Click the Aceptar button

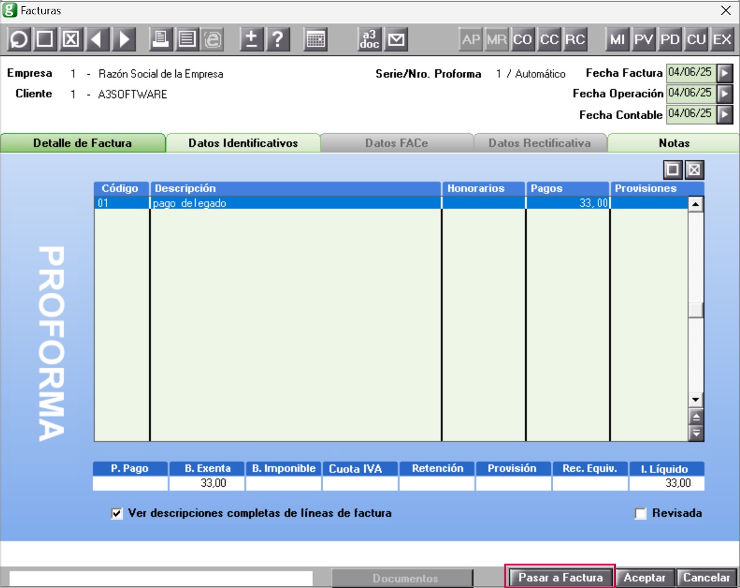[x=644, y=577]
